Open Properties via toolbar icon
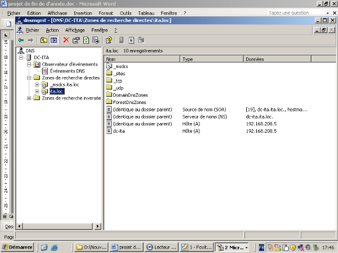The image size is (338, 253). coord(75,40)
